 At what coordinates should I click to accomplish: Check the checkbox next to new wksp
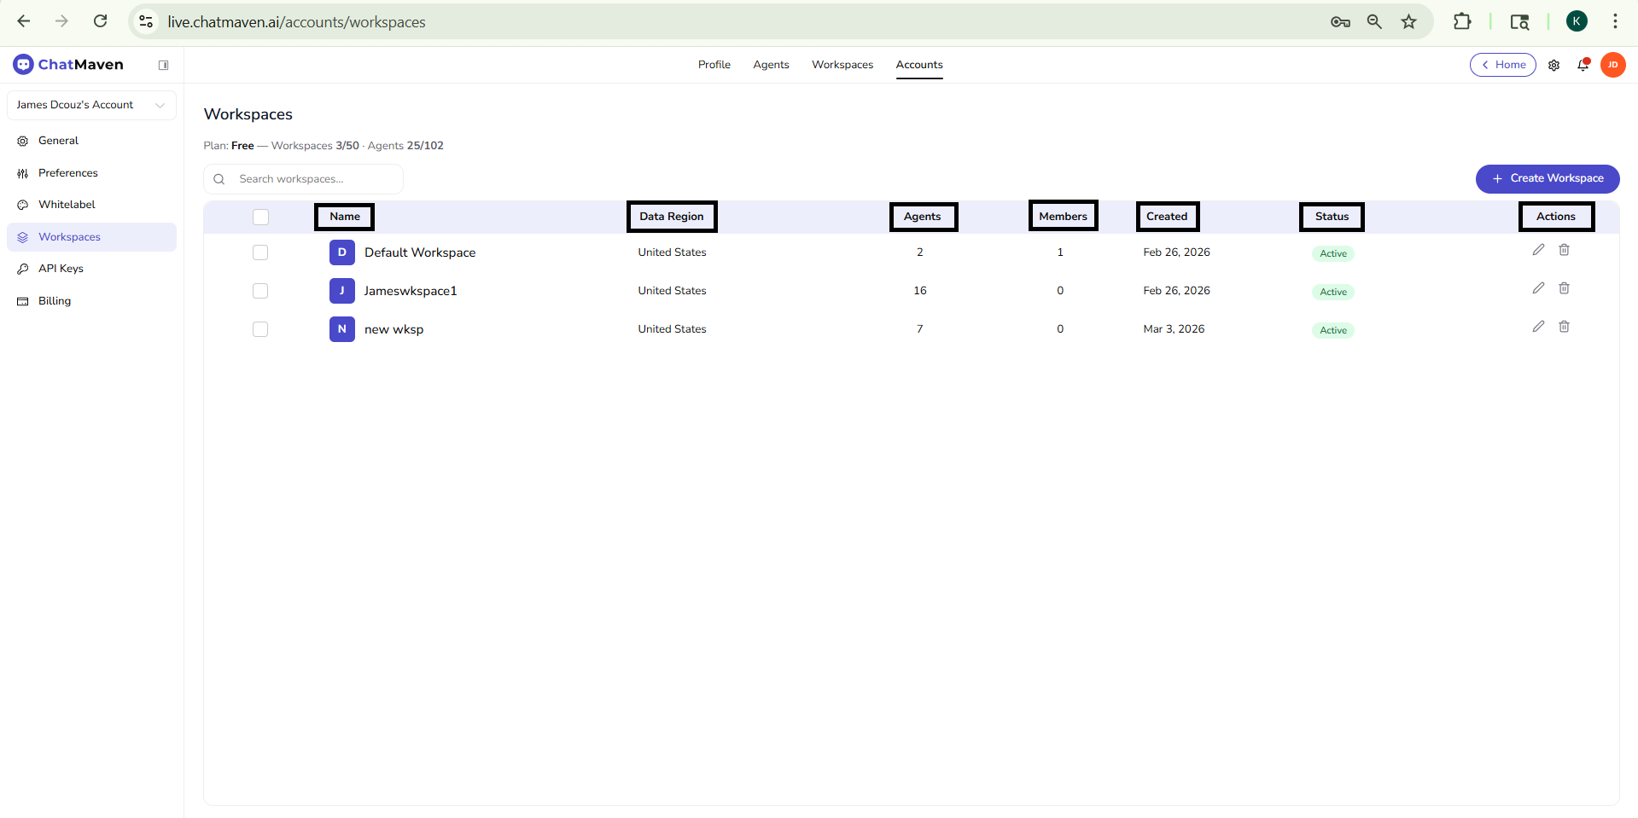point(260,328)
